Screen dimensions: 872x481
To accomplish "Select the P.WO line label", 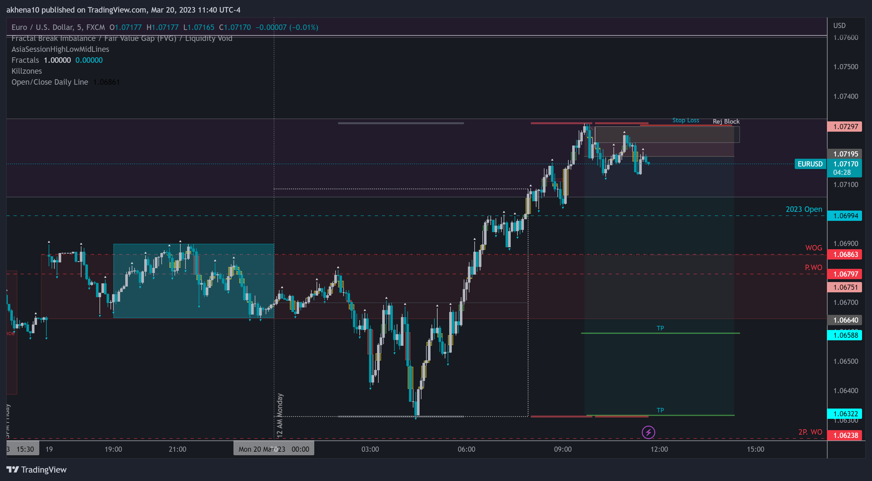I will tap(813, 268).
